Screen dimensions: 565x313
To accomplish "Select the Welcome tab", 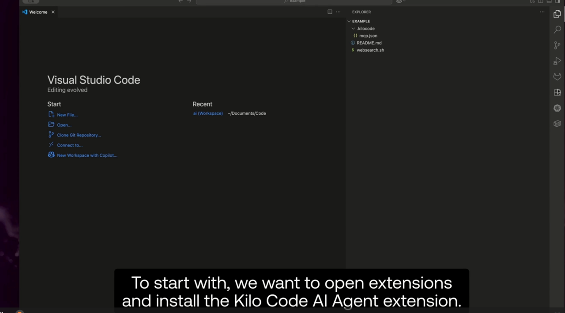I will tap(38, 12).
